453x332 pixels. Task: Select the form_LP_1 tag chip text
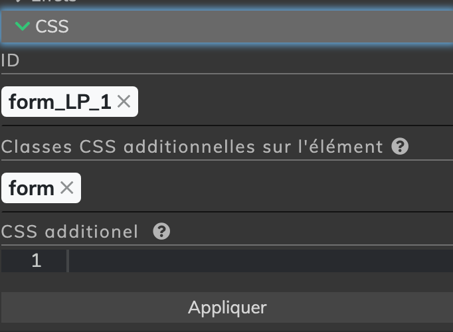point(60,102)
